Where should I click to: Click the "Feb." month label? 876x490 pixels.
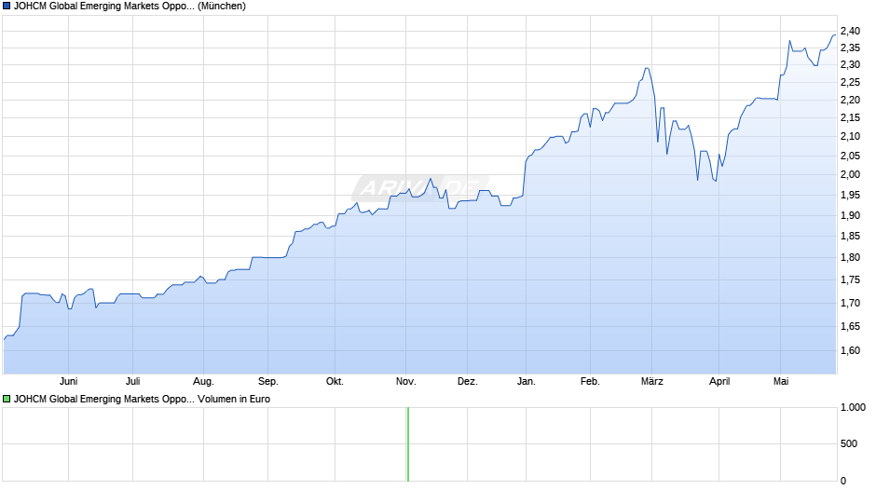coord(590,382)
